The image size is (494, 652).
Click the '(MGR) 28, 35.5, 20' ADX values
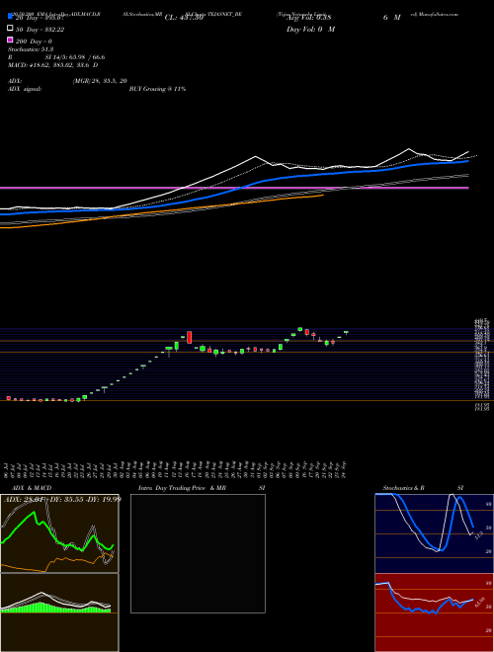100,81
